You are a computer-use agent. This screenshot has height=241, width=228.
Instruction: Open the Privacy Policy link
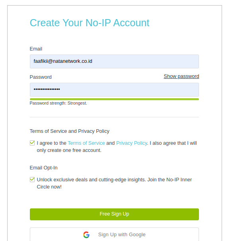click(132, 143)
